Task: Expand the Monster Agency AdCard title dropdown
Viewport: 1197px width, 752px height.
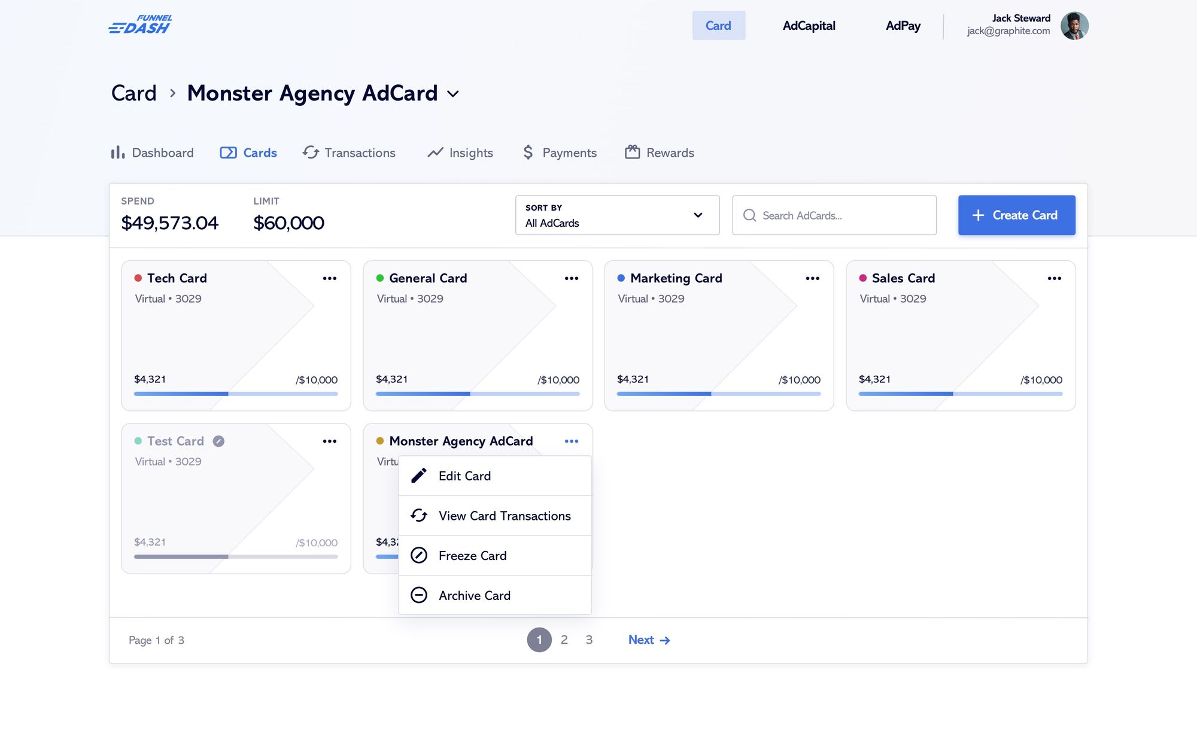Action: pyautogui.click(x=453, y=94)
